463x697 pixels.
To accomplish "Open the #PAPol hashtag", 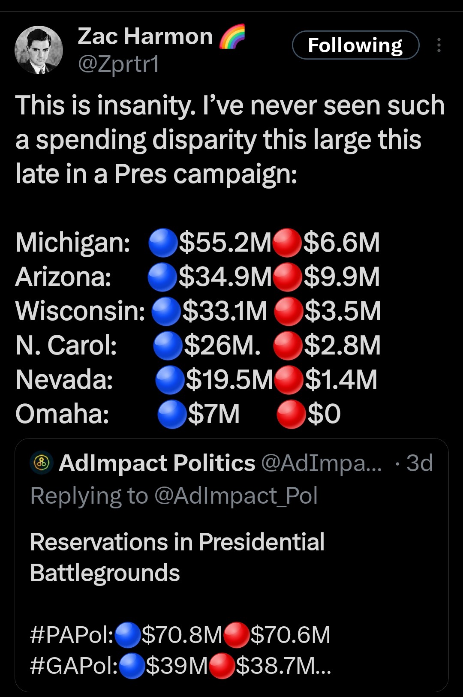I will pos(72,635).
